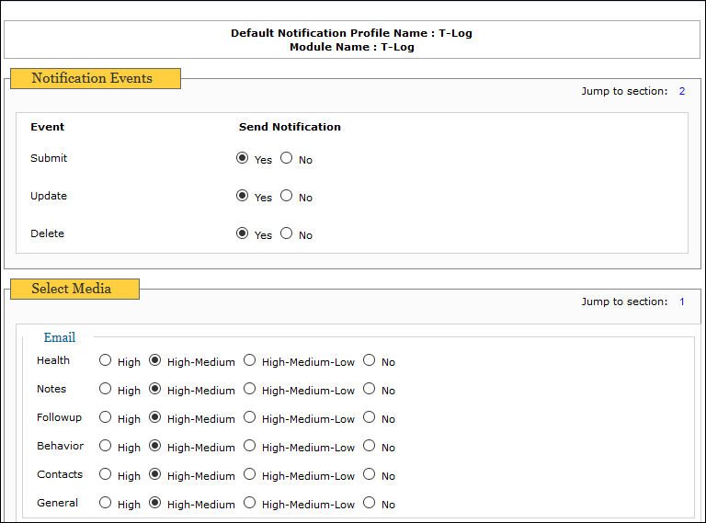This screenshot has height=523, width=706.
Task: Select No for Update notification
Action: [x=287, y=196]
